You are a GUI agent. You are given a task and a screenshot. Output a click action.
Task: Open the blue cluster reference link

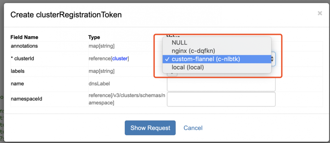[120, 59]
